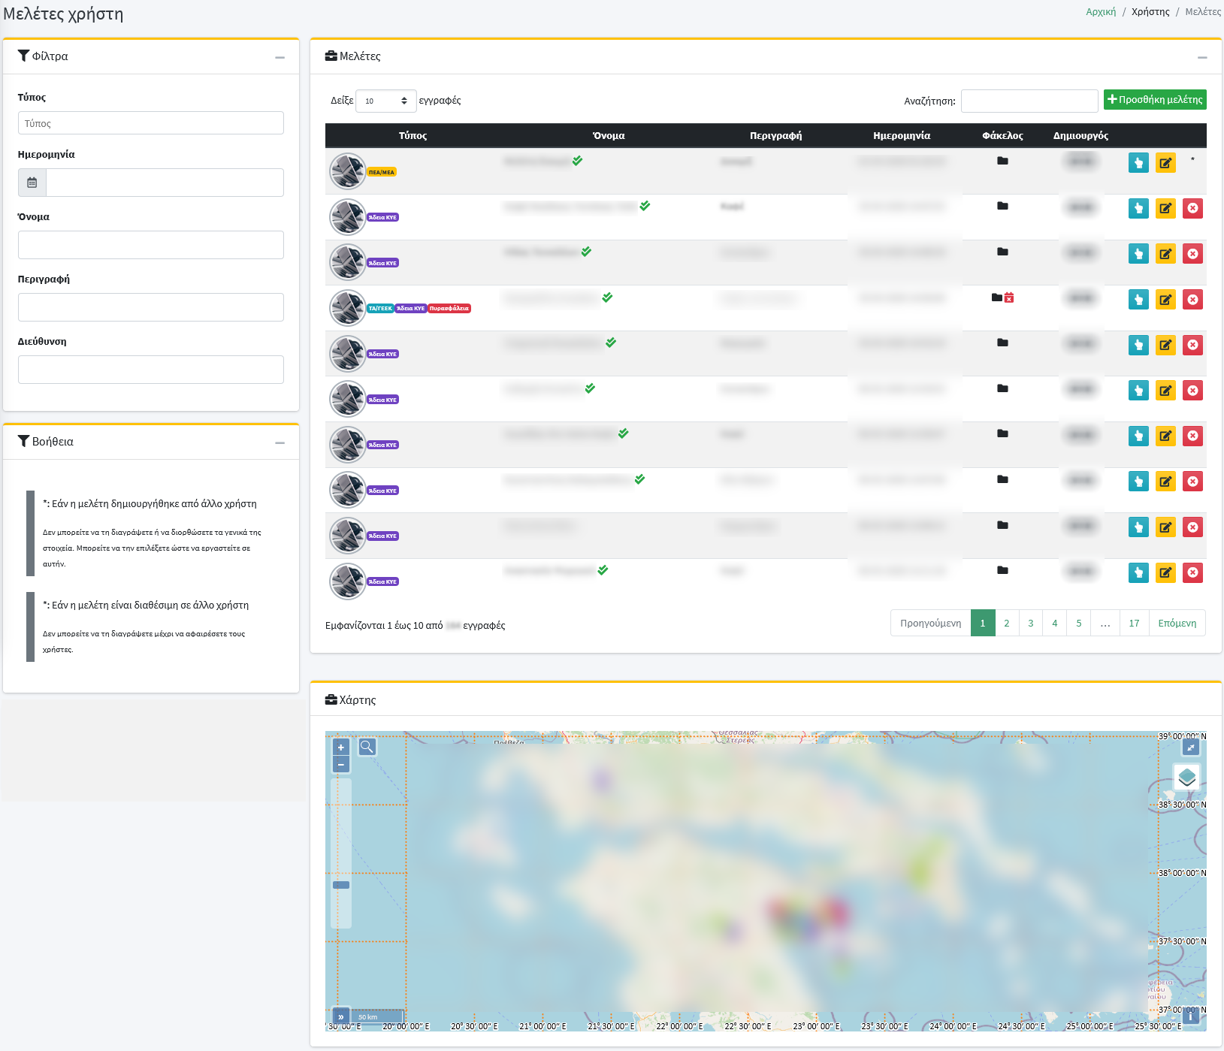The image size is (1224, 1051).
Task: Click the map zoom in plus button
Action: pyautogui.click(x=341, y=747)
